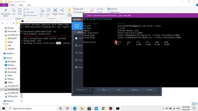
Task: Select Bandicam screen recording mode icon
Action: click(x=77, y=26)
